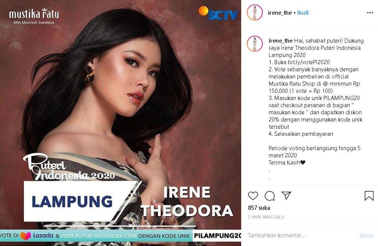Open the three-dot more options menu
The width and height of the screenshot is (378, 246).
(x=370, y=13)
